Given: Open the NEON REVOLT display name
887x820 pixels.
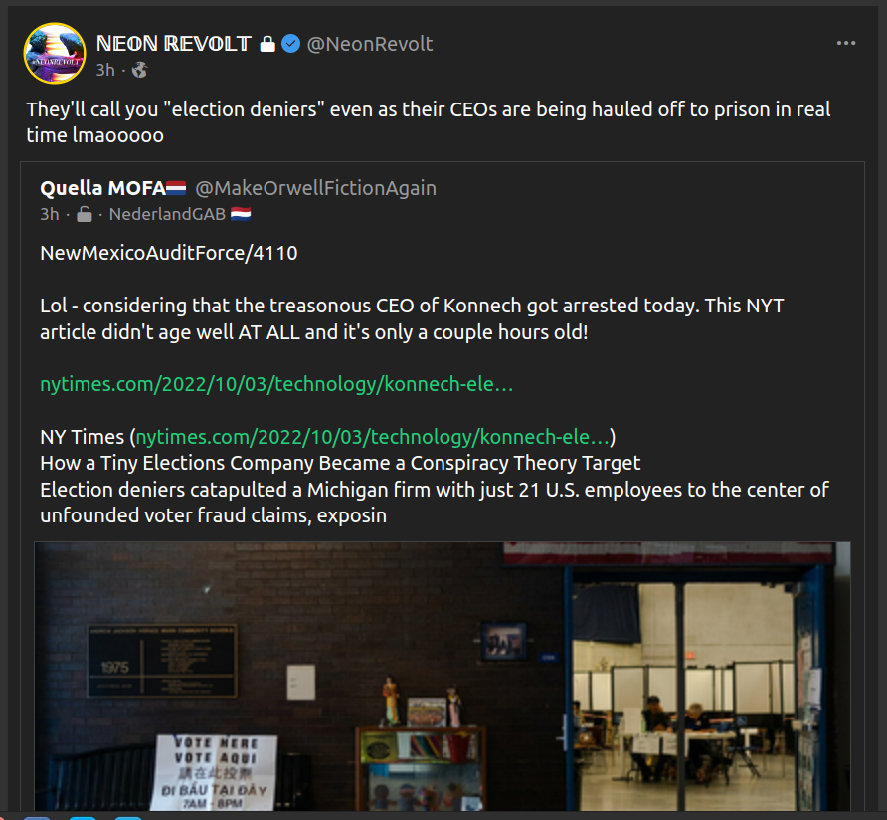Looking at the screenshot, I should pyautogui.click(x=174, y=44).
